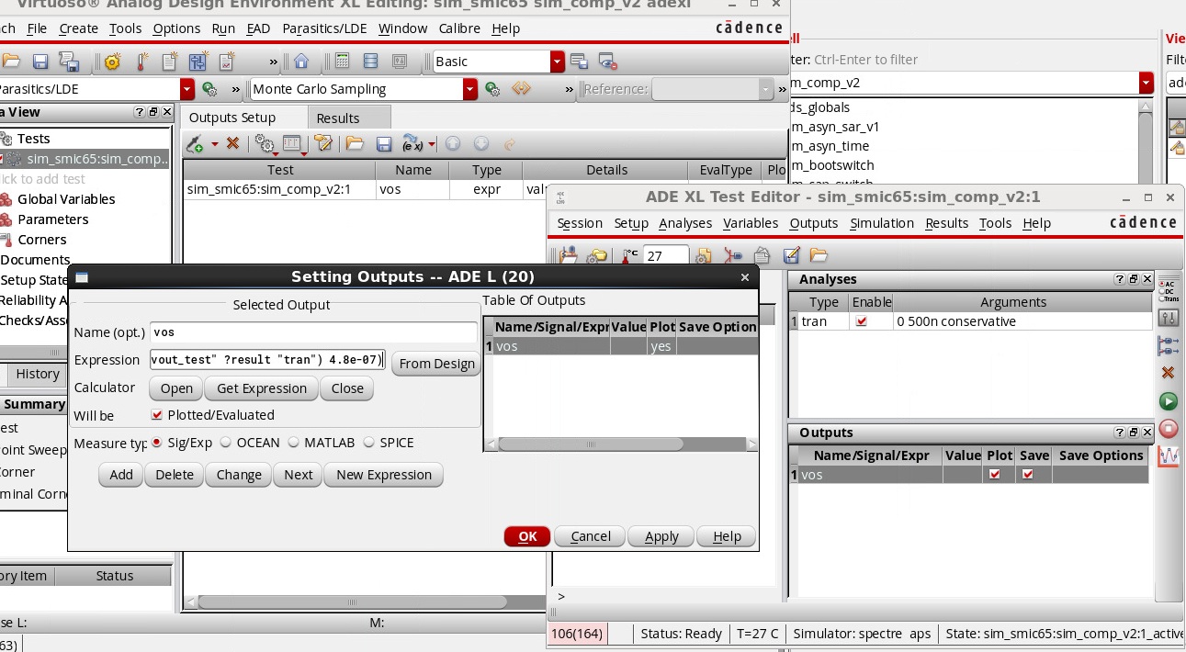1186x652 pixels.
Task: Click the save-as multiple disks icon
Action: tap(69, 62)
